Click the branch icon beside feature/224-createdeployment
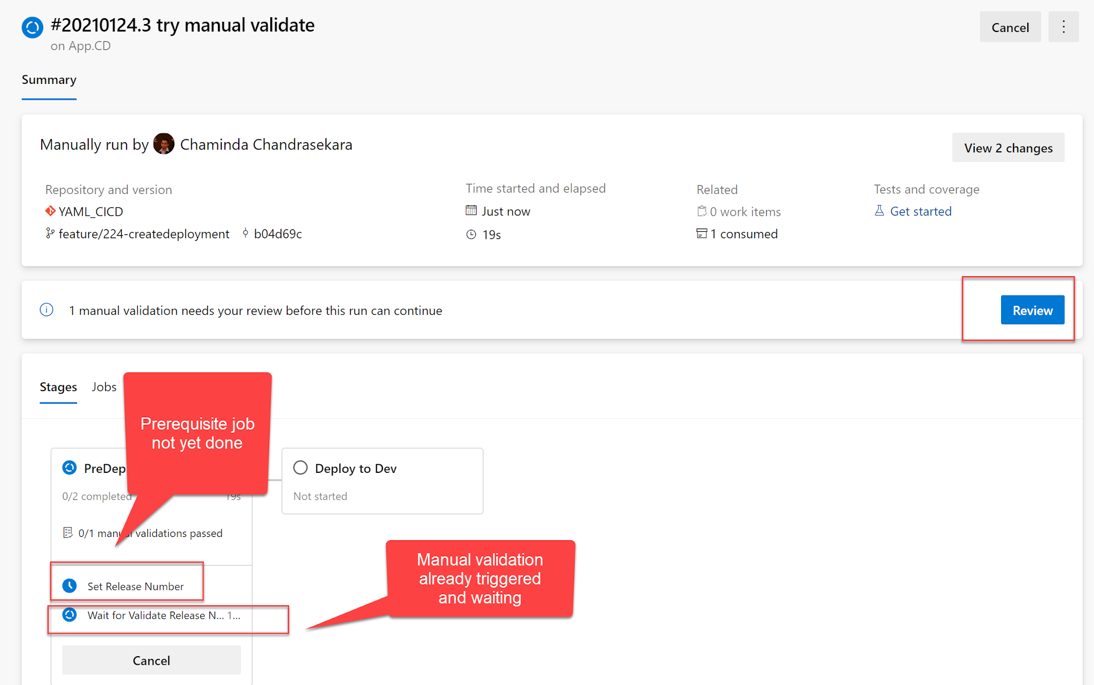This screenshot has height=685, width=1094. click(50, 233)
